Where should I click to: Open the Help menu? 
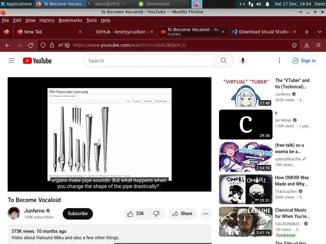click(x=106, y=20)
